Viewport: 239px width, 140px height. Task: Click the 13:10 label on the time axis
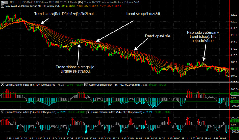pos(100,139)
